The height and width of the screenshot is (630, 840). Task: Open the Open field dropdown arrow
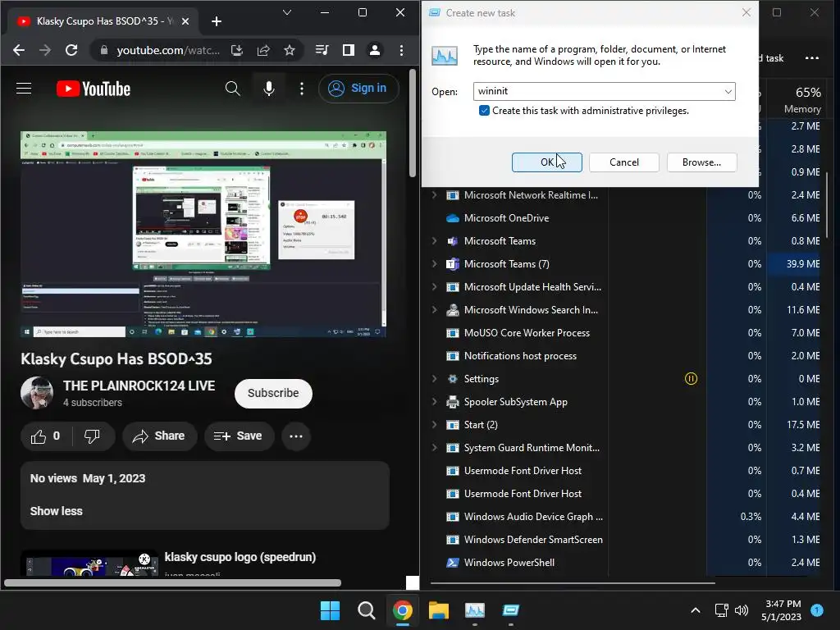click(728, 92)
